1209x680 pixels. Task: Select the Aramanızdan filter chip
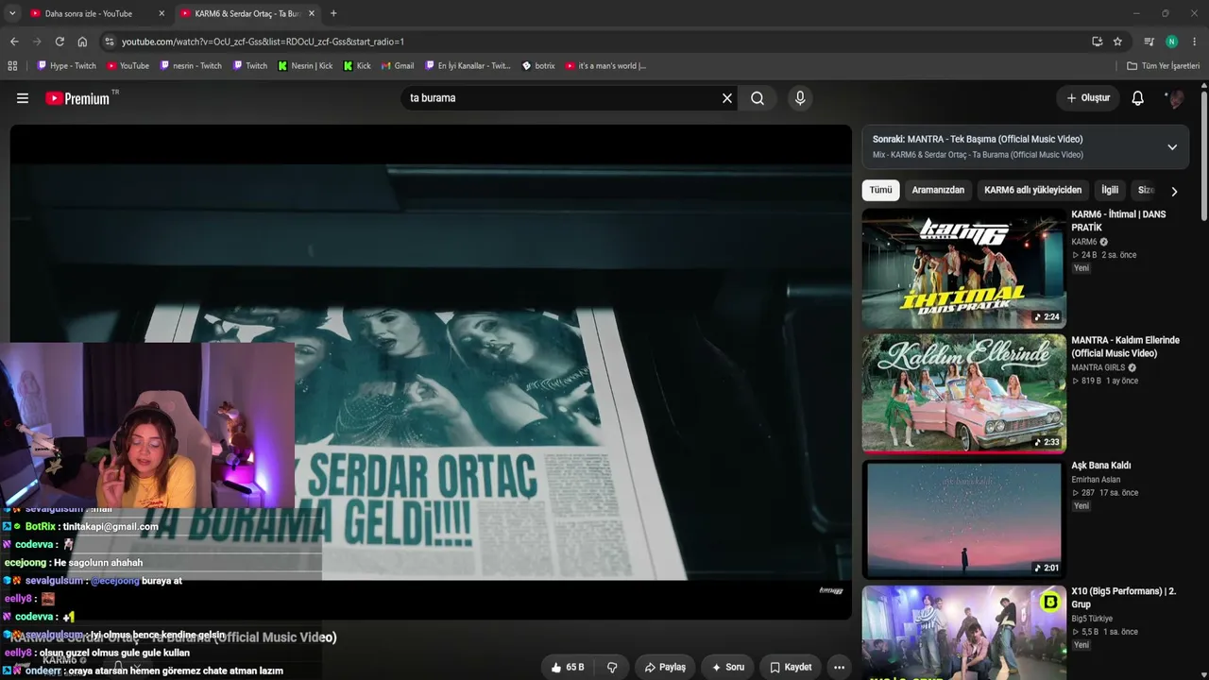click(938, 190)
